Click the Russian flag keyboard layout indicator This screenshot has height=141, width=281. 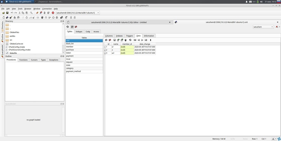[279, 2]
